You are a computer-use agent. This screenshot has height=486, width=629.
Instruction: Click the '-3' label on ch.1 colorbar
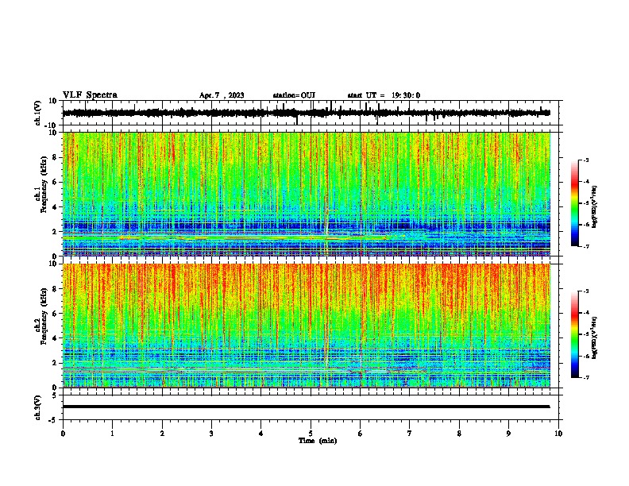click(x=586, y=160)
